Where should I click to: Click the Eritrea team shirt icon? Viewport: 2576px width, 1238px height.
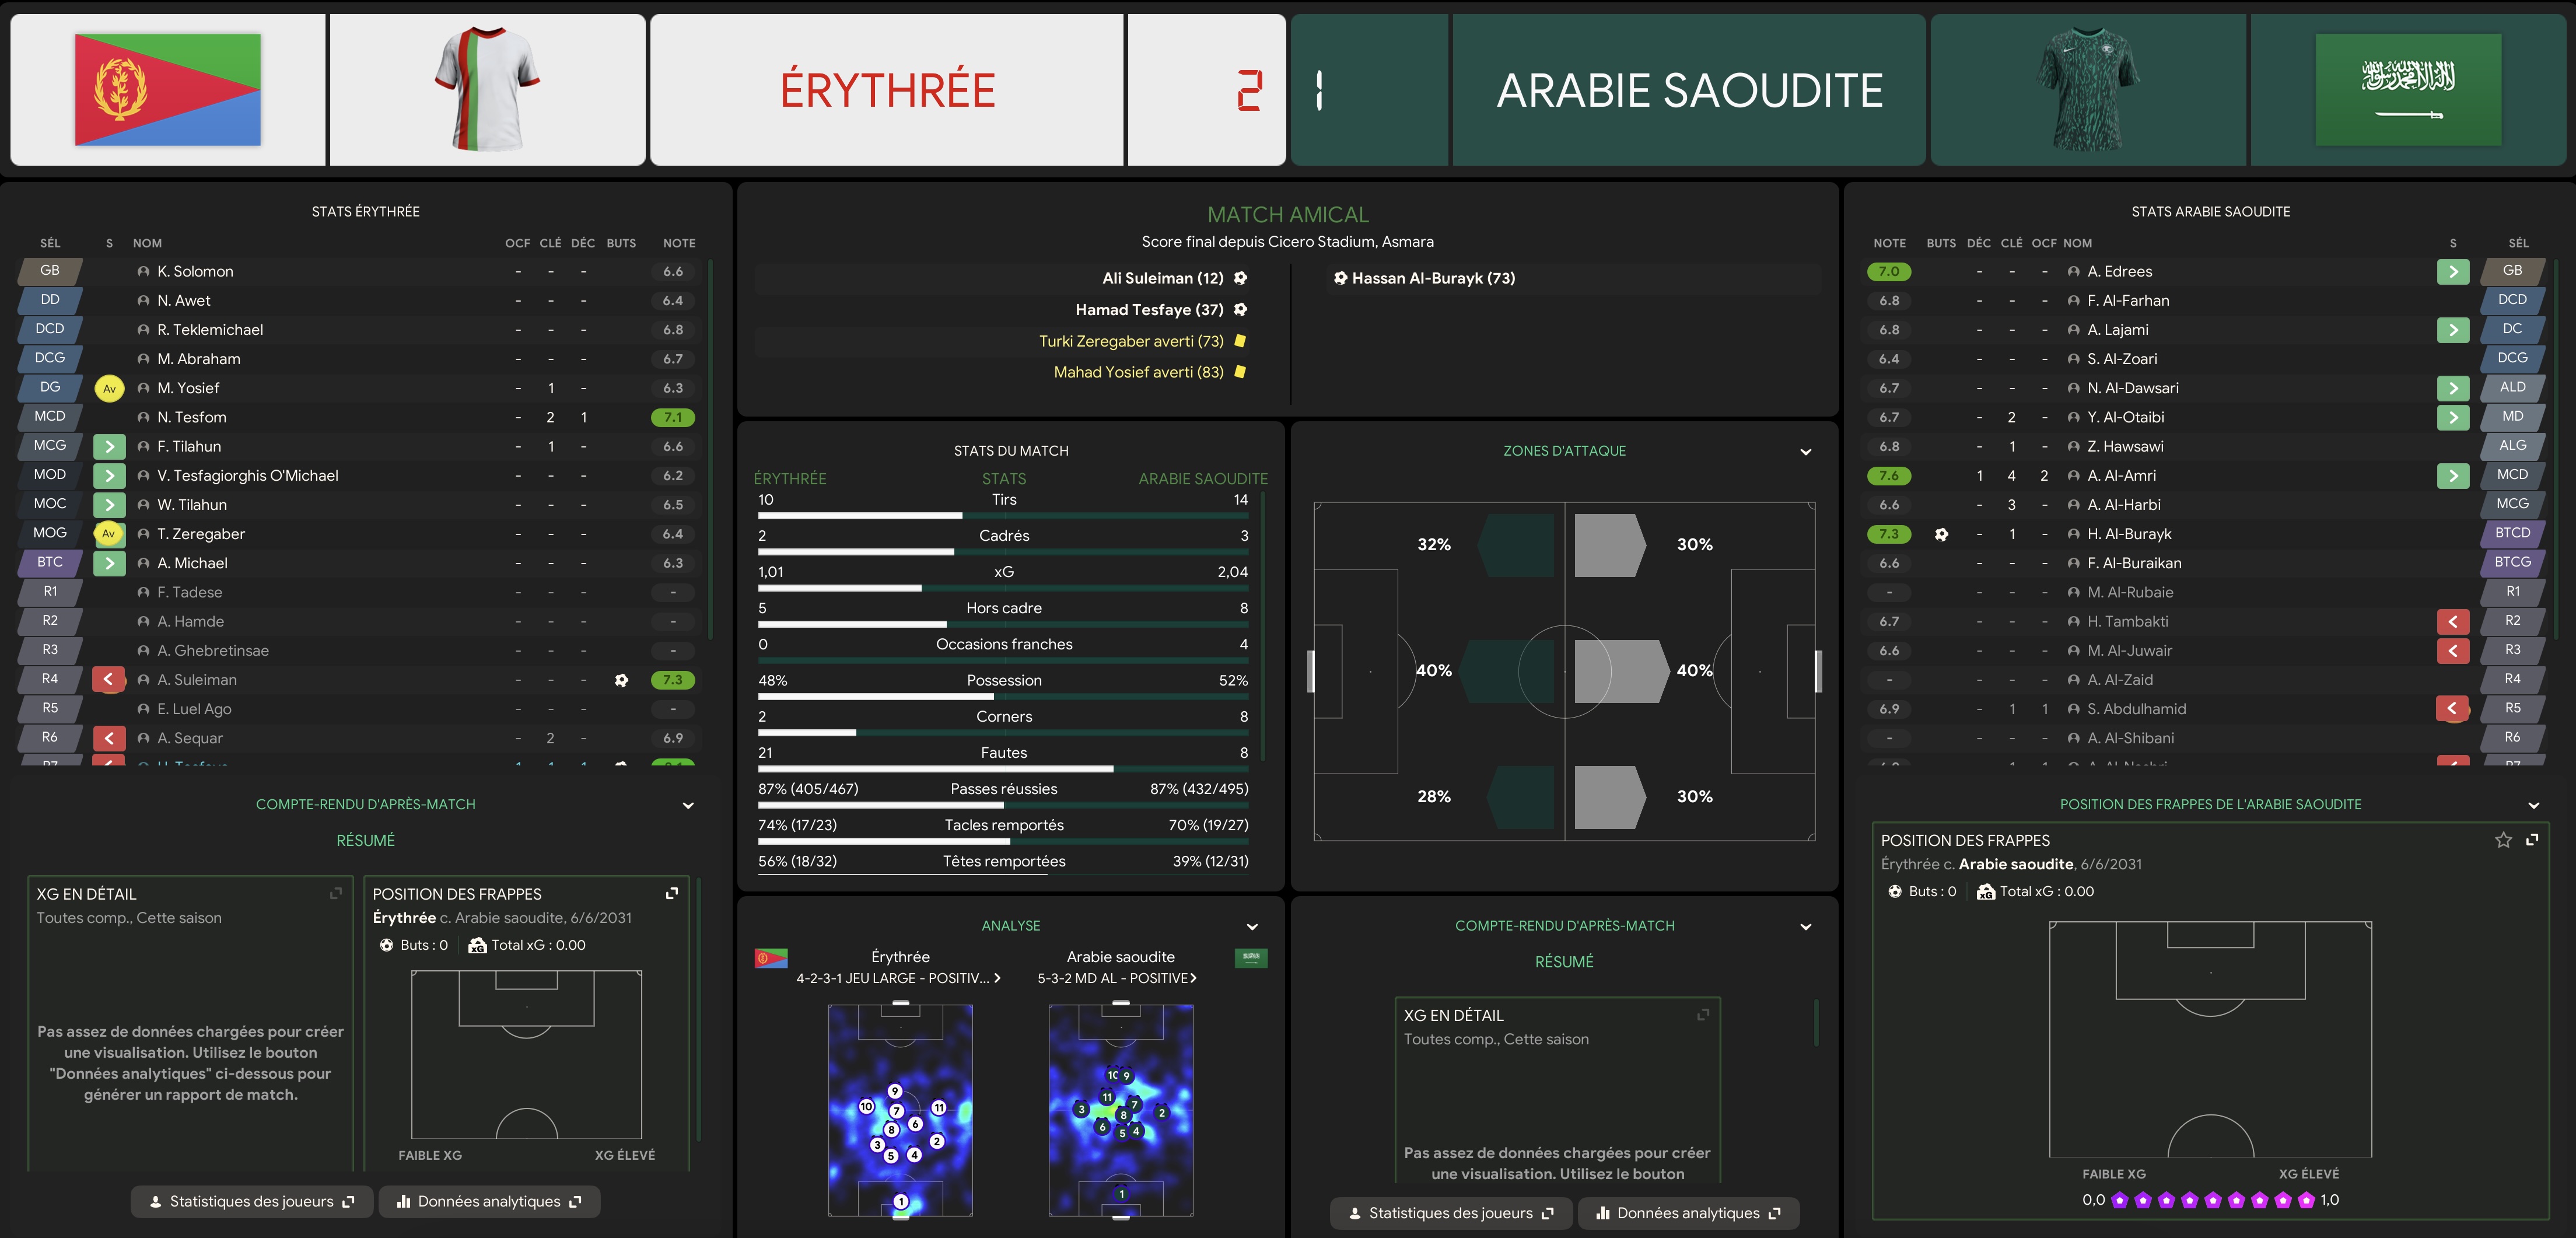pyautogui.click(x=487, y=90)
